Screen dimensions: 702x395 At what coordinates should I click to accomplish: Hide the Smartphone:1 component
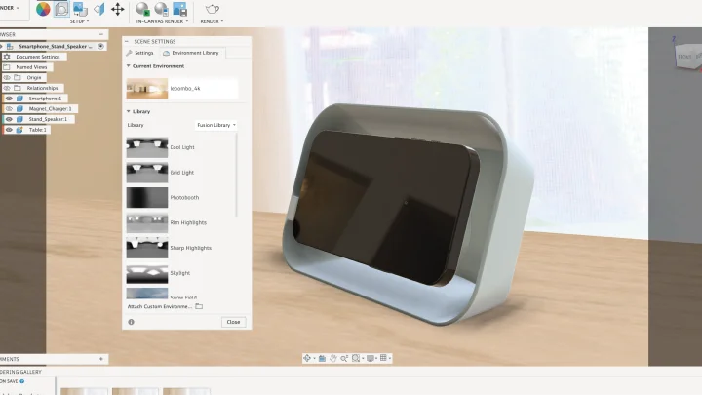(9, 99)
